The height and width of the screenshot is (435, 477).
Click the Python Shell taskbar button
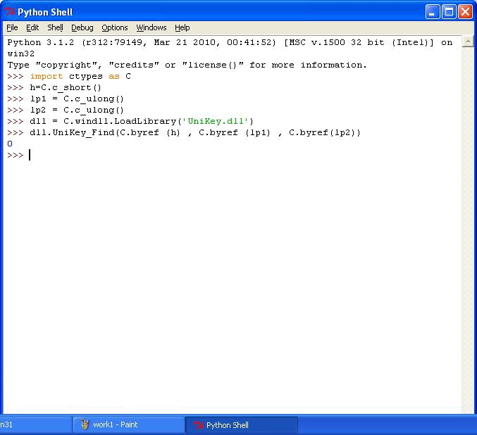pyautogui.click(x=241, y=425)
